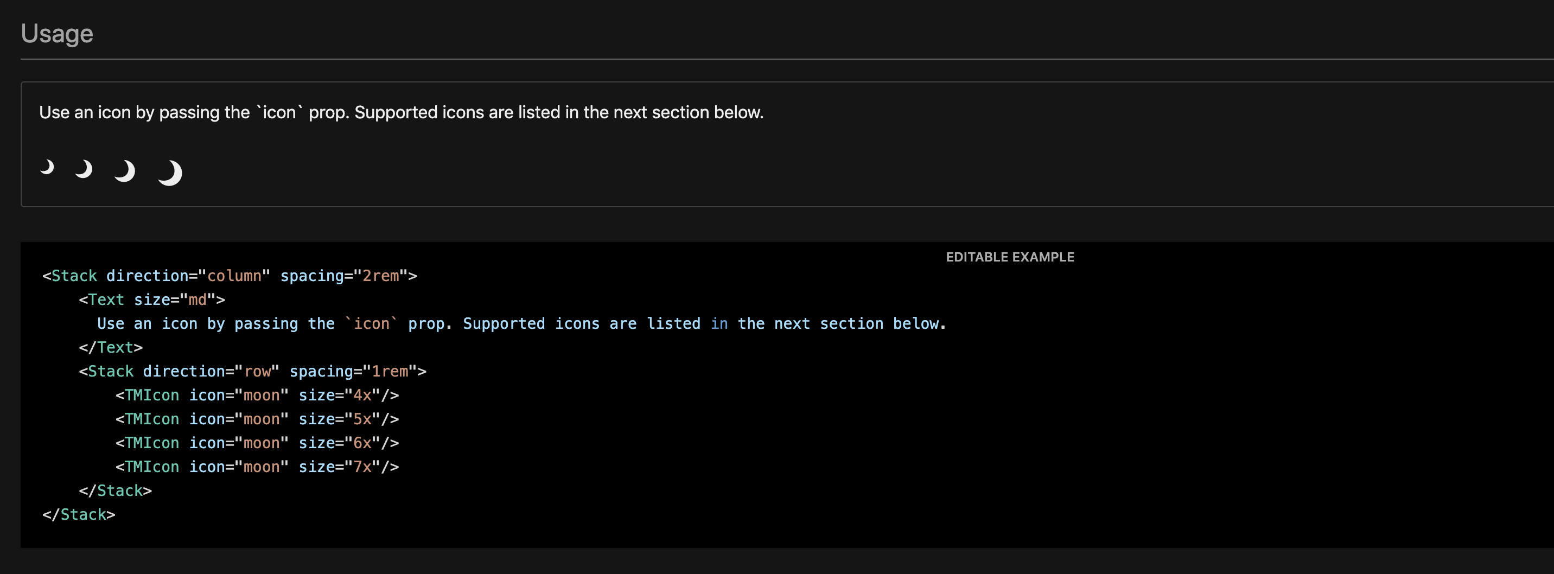
Task: Click the third moon icon in the preview
Action: [x=125, y=170]
